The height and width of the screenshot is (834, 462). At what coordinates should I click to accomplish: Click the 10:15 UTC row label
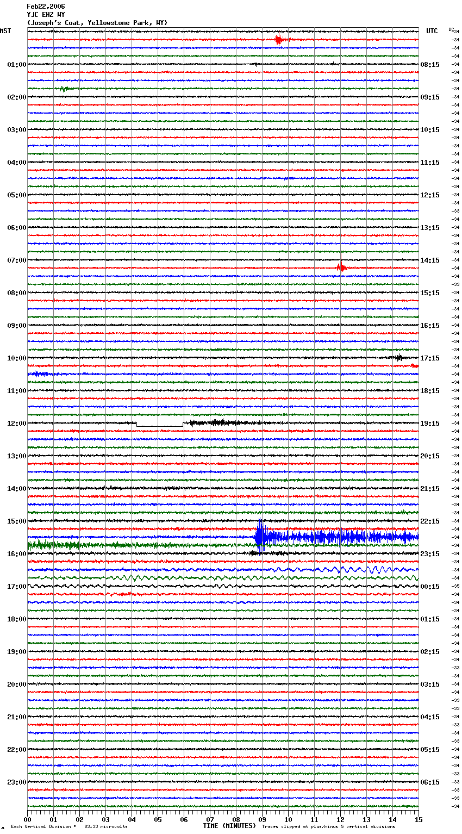coord(430,130)
